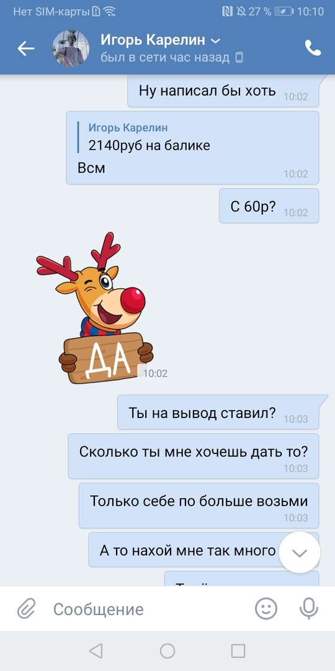335x671 pixels.
Task: Open attachment menu with paperclip icon
Action: (26, 608)
